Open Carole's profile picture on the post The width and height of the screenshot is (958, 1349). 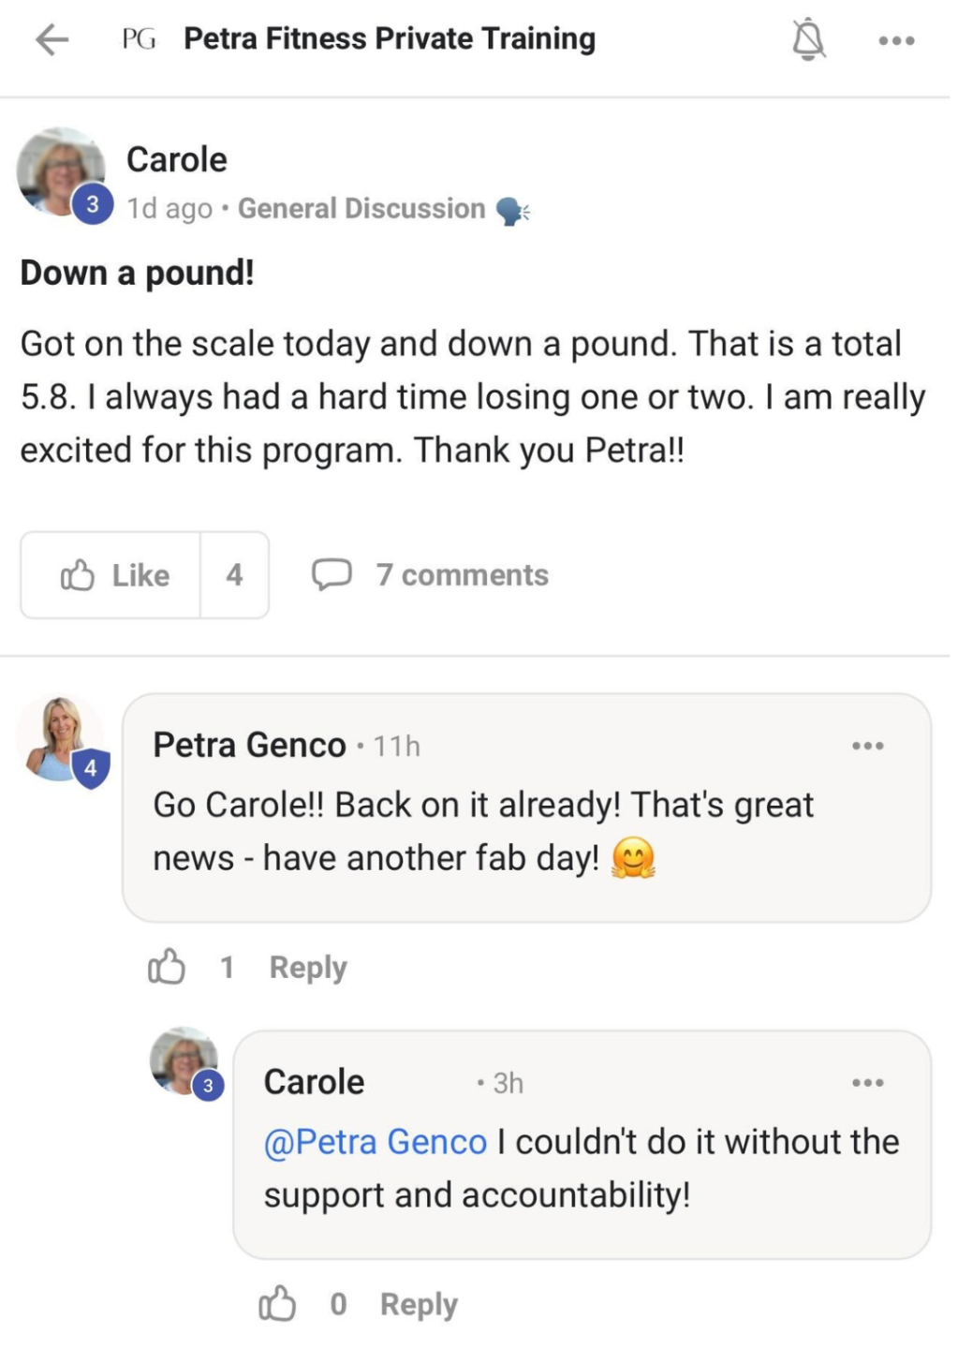(x=62, y=172)
